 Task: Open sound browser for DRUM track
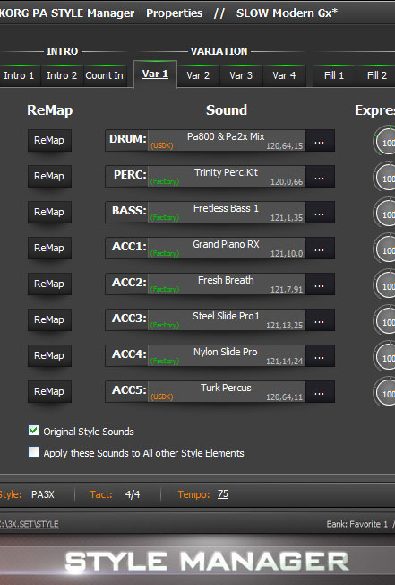coord(320,141)
